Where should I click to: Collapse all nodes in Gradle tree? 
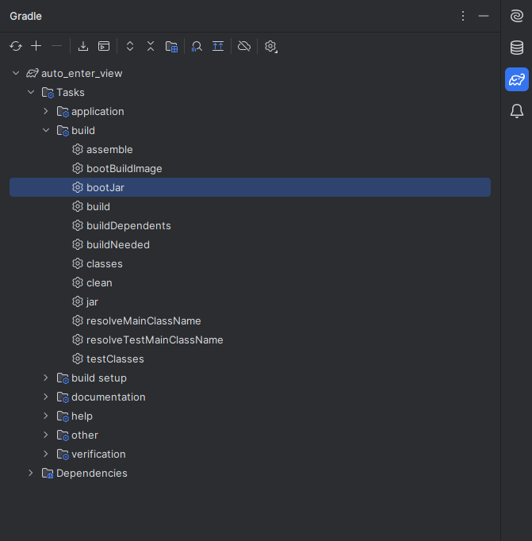[151, 46]
